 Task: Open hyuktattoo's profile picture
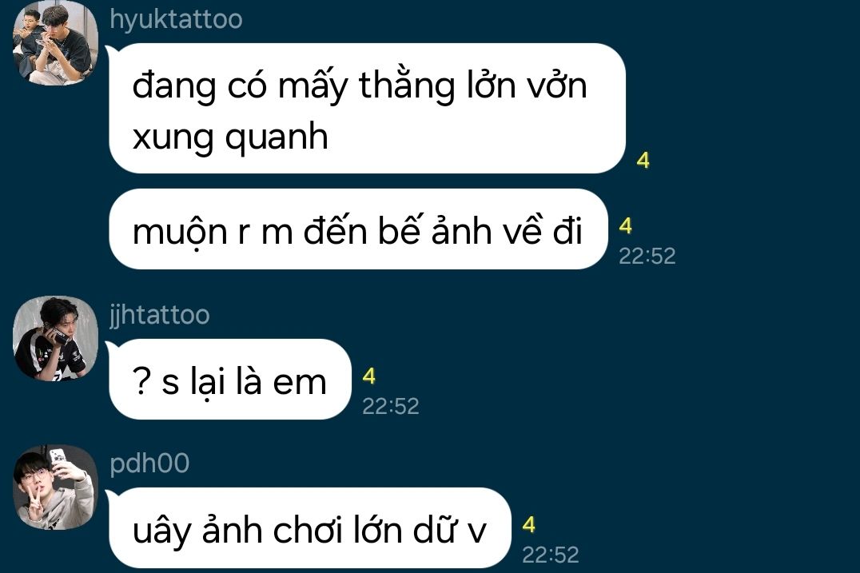[x=55, y=43]
